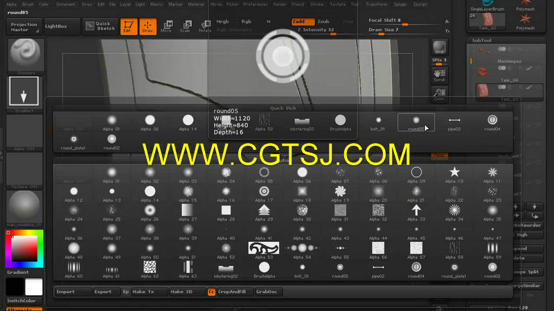554x311 pixels.
Task: Adjust the Z Intensity slider
Action: 316,30
